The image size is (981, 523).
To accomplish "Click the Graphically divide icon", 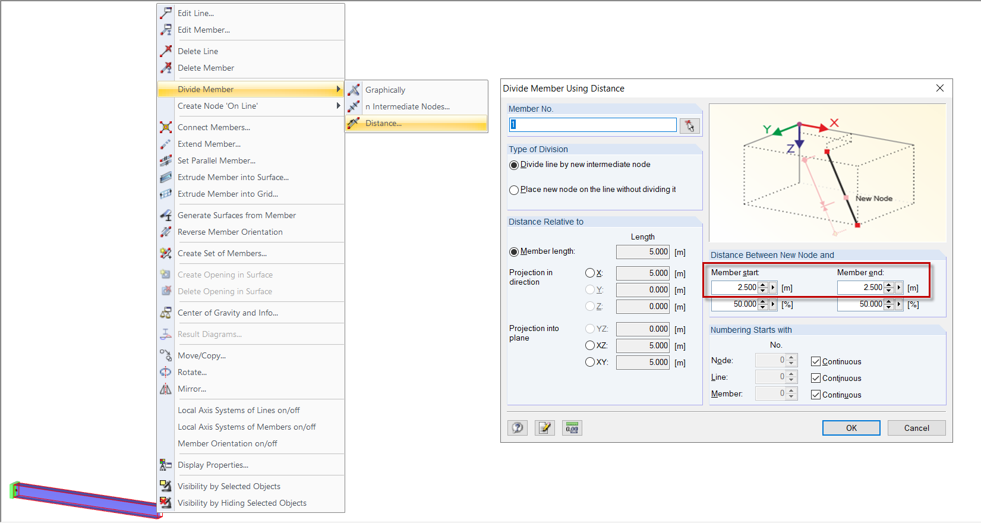I will (x=354, y=89).
